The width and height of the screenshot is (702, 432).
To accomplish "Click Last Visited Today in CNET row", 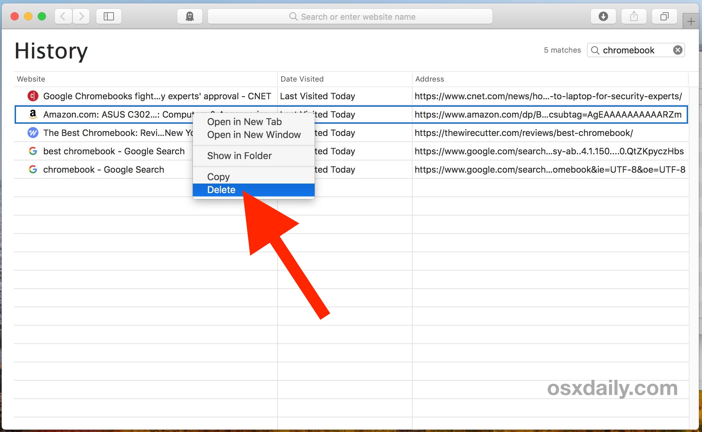I will click(x=317, y=96).
